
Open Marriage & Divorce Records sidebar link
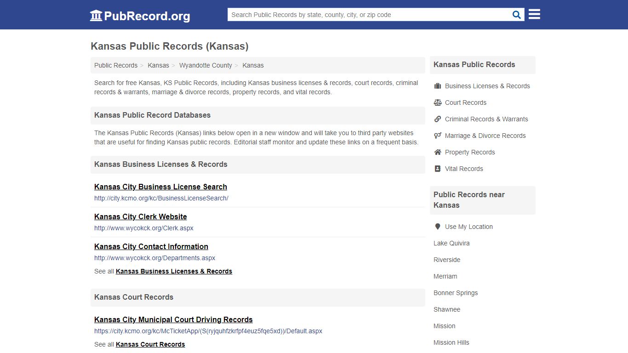(x=485, y=136)
